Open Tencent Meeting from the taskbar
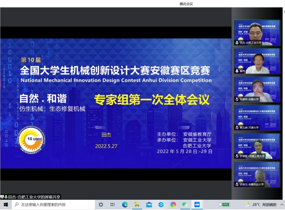 pyautogui.click(x=197, y=204)
